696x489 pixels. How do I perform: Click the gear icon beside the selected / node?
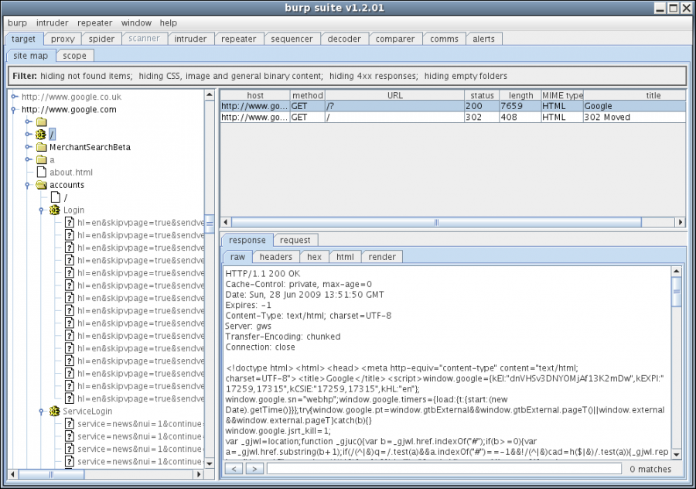tap(41, 134)
